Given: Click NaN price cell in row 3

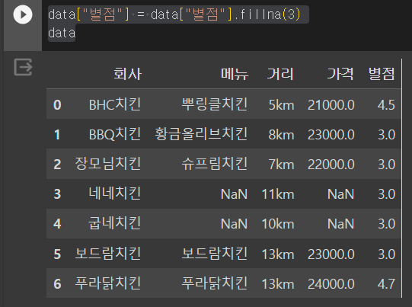Looking at the screenshot, I should coord(340,194).
